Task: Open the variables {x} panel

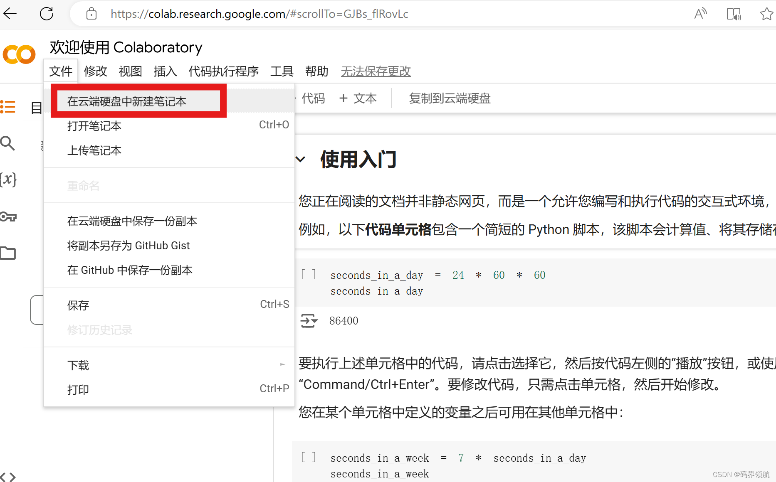Action: (x=8, y=179)
